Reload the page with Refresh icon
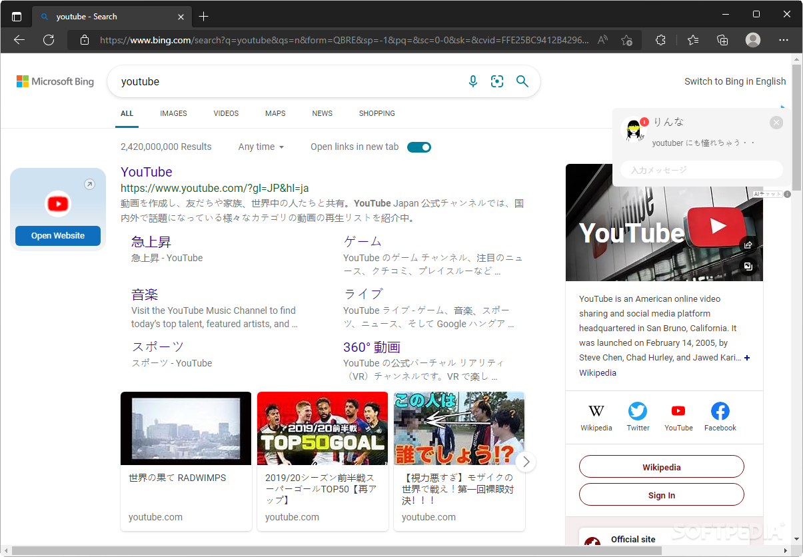Screen dimensions: 803x557 click(49, 40)
